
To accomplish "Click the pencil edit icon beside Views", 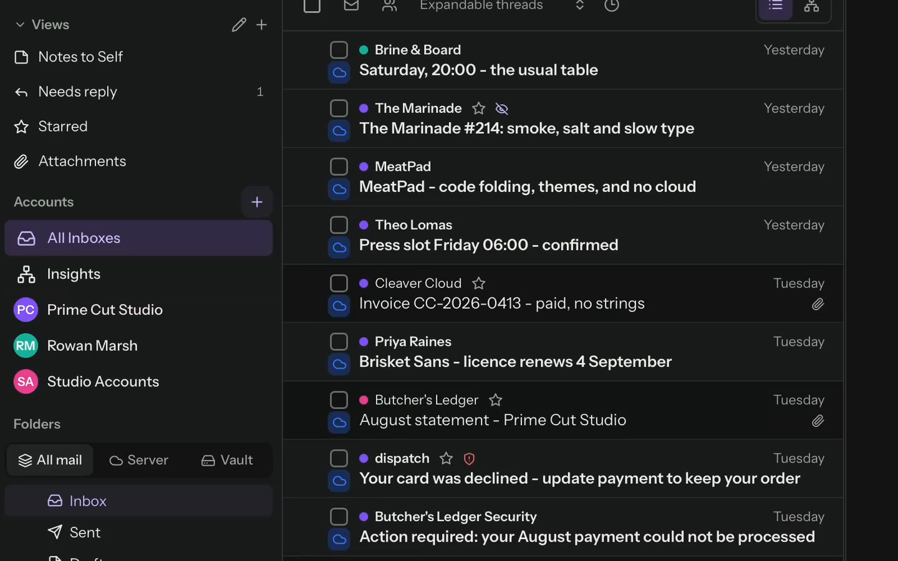I will tap(239, 25).
